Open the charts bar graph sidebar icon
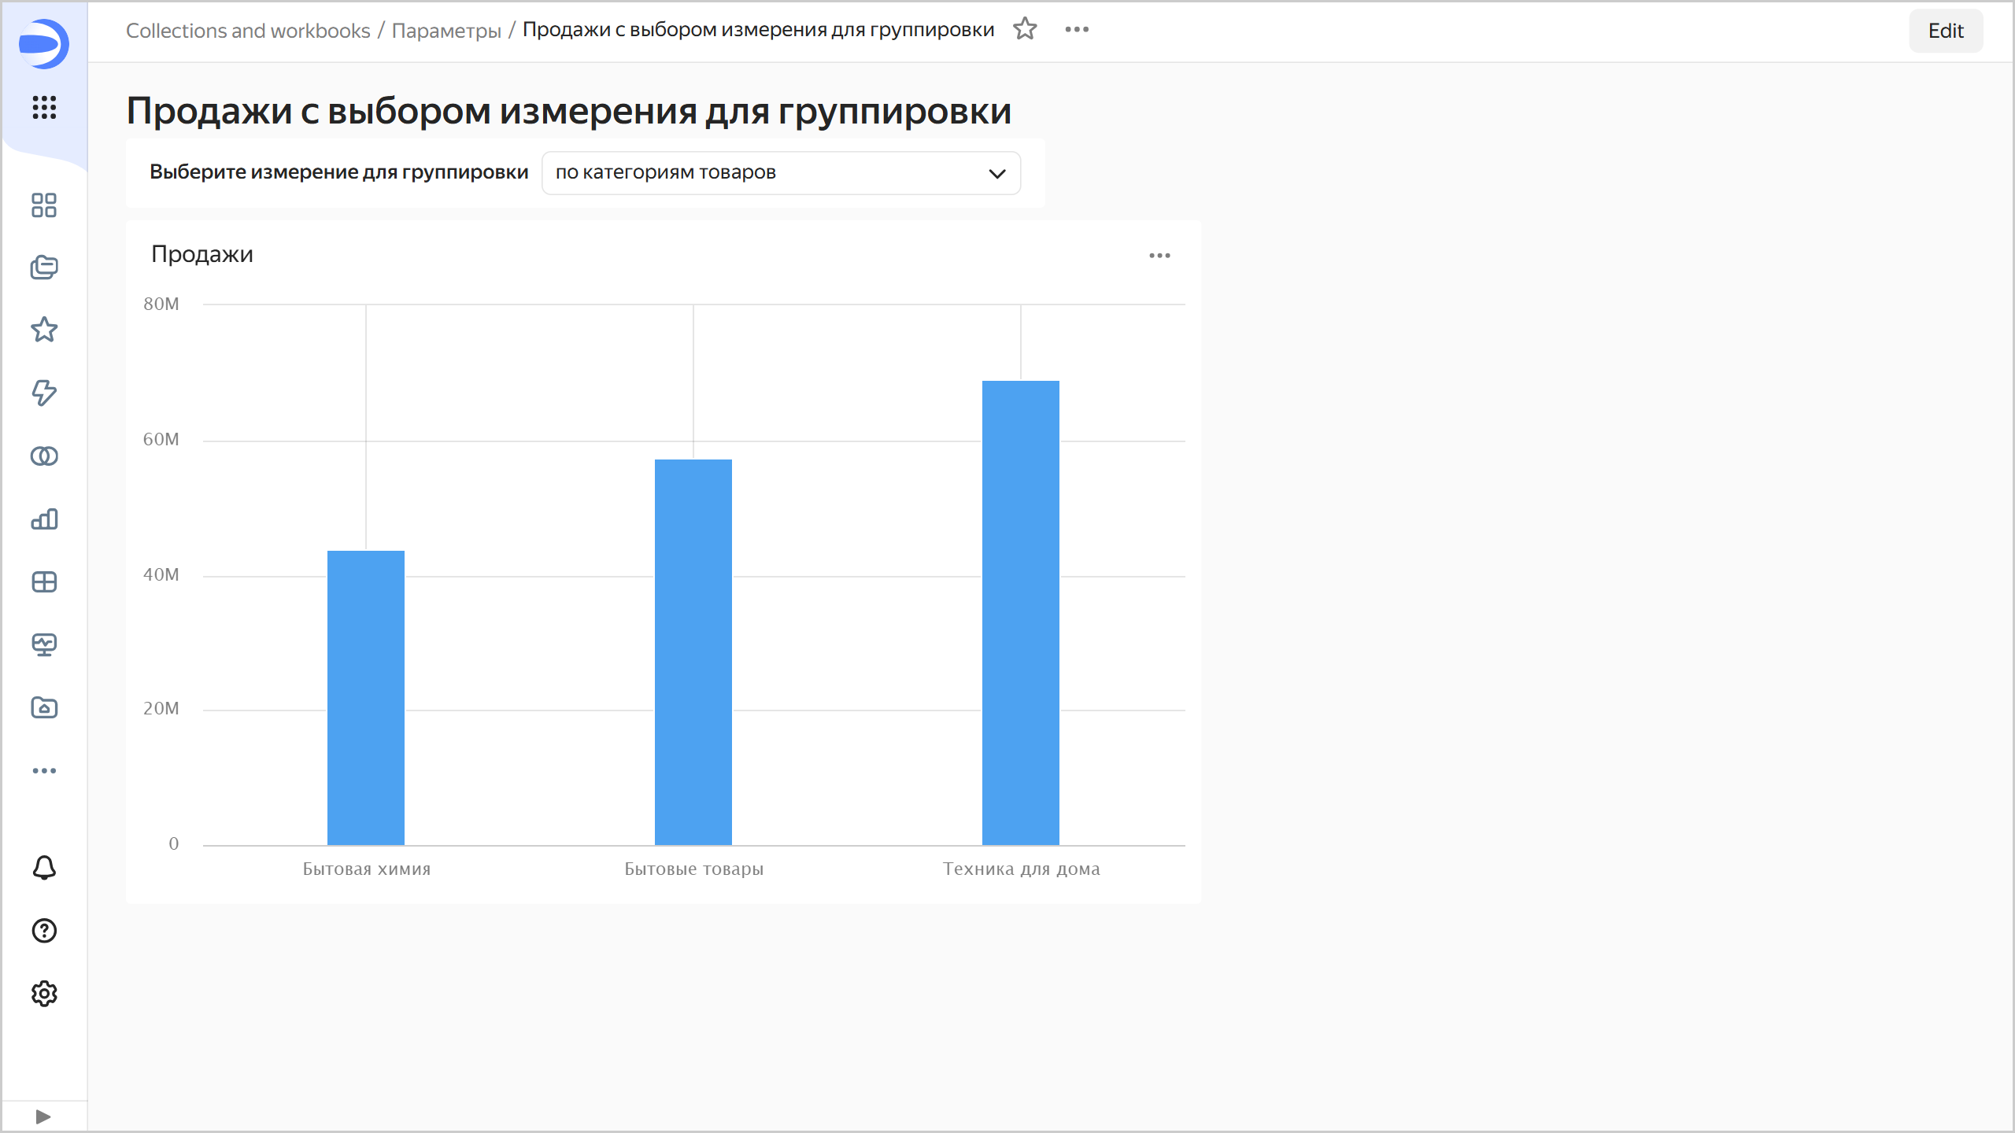Viewport: 2015px width, 1133px height. pyautogui.click(x=44, y=519)
